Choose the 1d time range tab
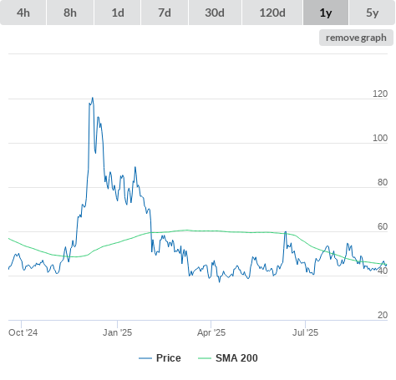The width and height of the screenshot is (396, 380). click(118, 13)
